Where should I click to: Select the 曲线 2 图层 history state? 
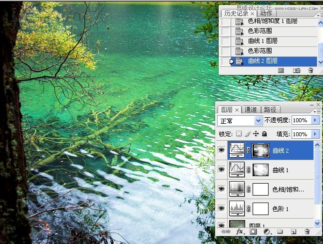(274, 61)
